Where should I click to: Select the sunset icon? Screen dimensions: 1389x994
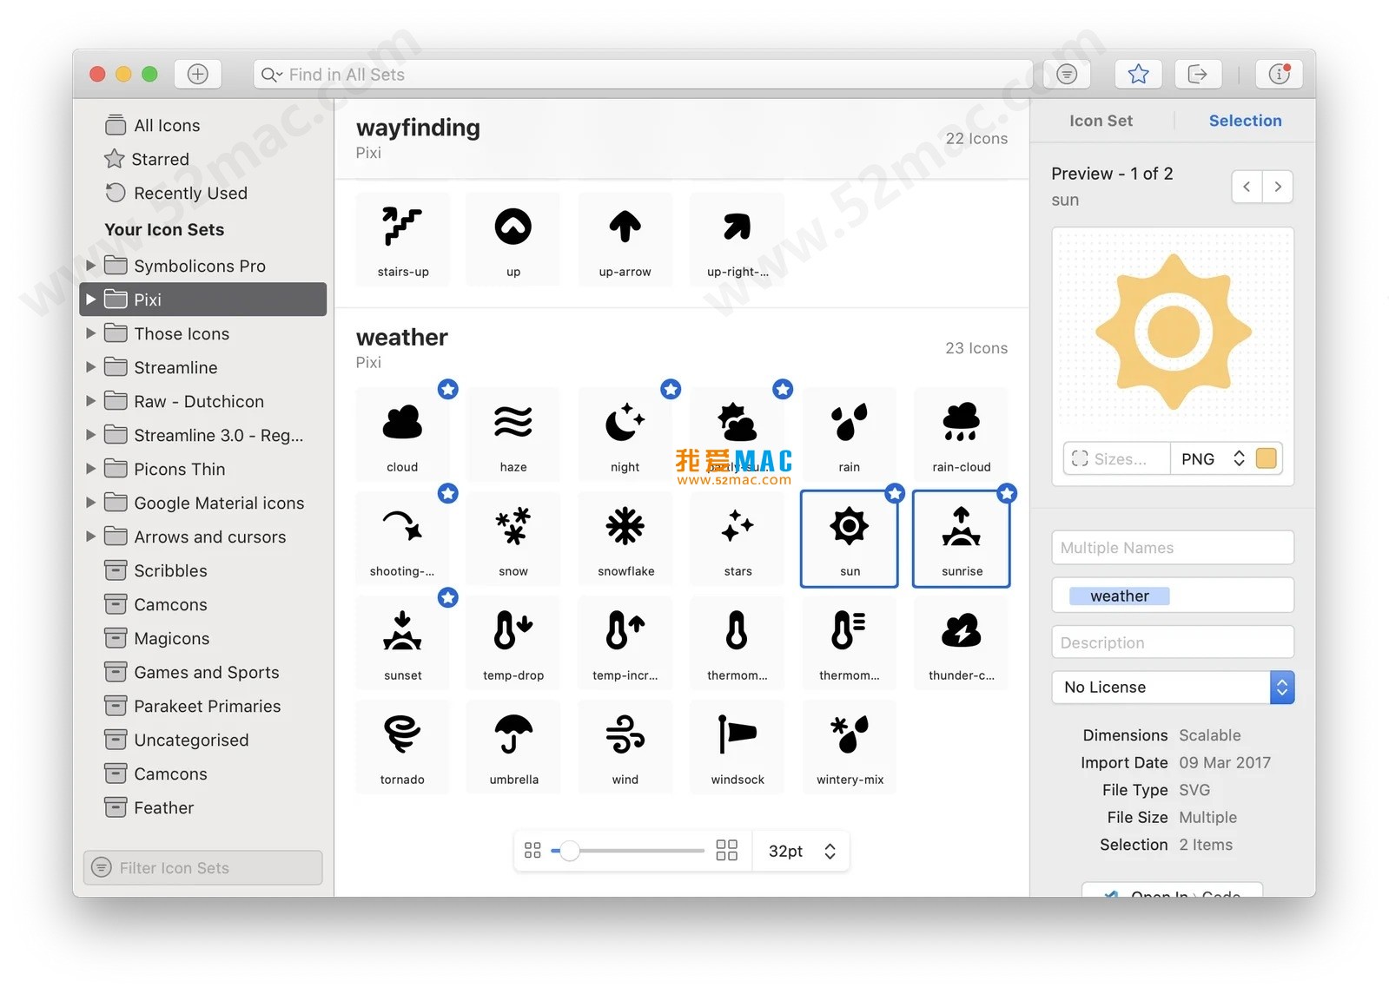403,642
